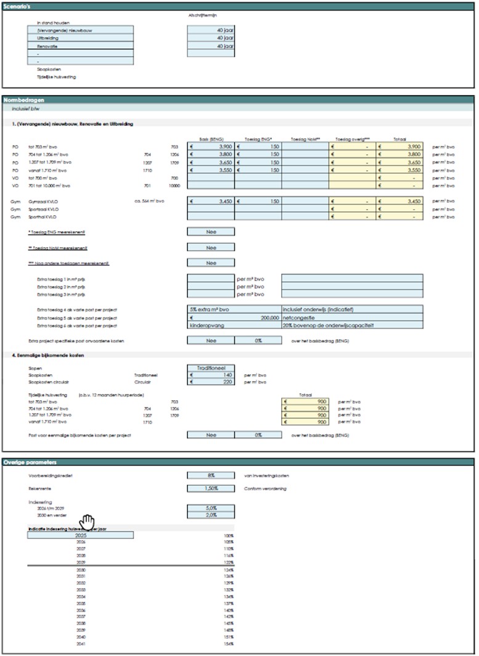Select the Sloopkosten Traditioneel 140 cell
This screenshot has height=656, width=479.
pyautogui.click(x=211, y=375)
